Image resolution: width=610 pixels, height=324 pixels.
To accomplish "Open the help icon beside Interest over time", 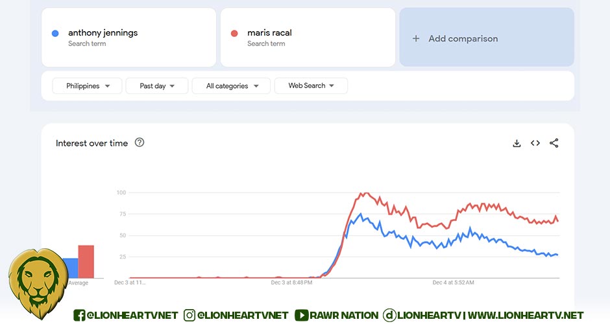I will [140, 143].
